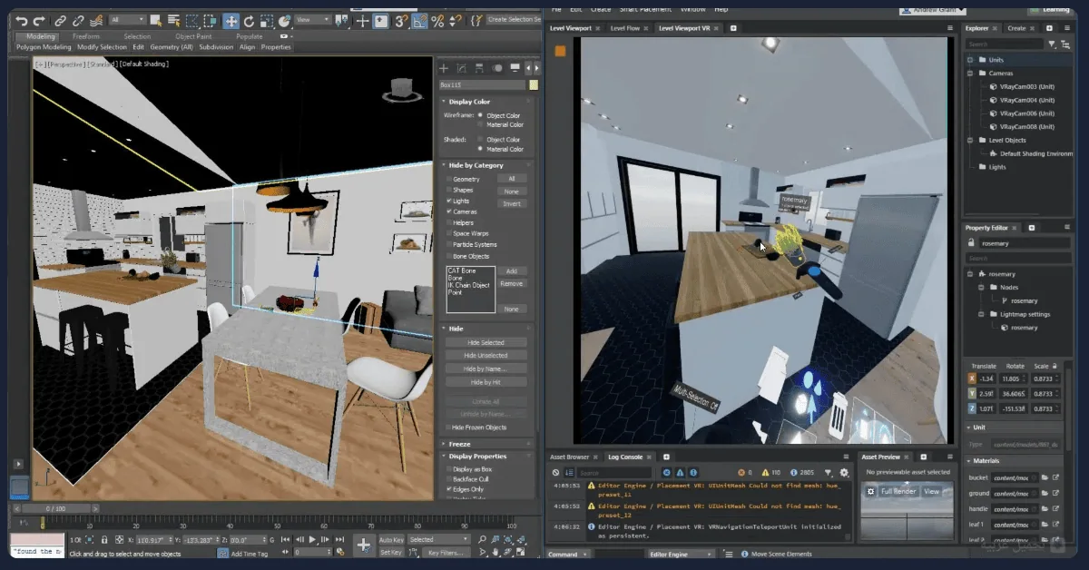Click the Hide Unselected button
Screen dimensions: 1089x570
[486, 356]
